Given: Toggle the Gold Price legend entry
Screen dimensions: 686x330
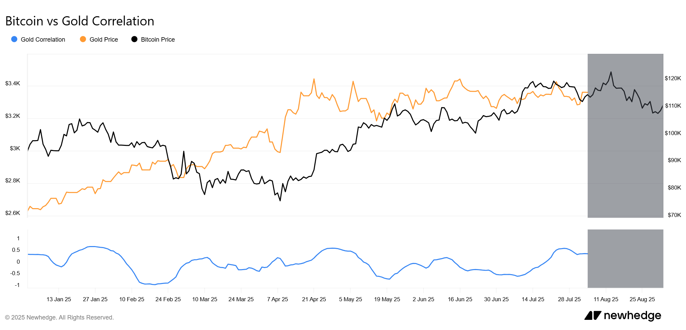Looking at the screenshot, I should (x=103, y=40).
